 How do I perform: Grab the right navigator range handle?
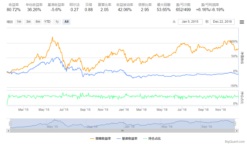235,124
